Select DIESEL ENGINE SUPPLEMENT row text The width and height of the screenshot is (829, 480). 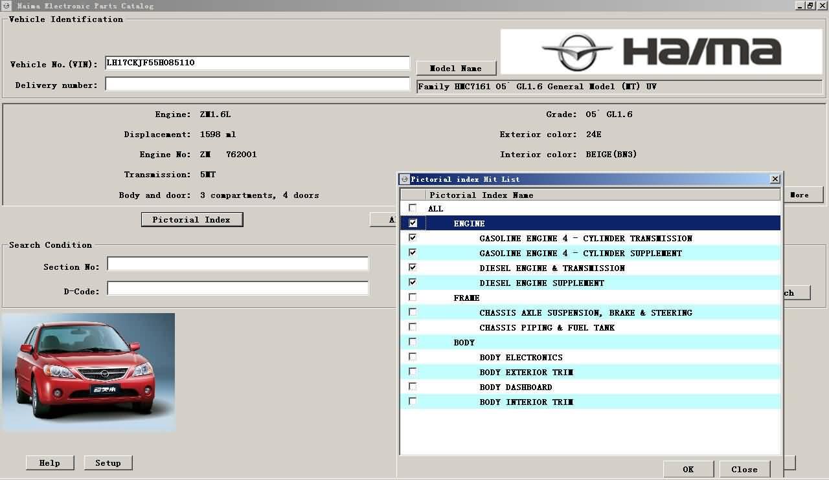pos(541,283)
